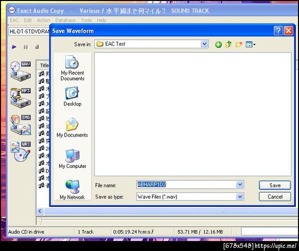Click the track list horizontal scrollbar
The height and width of the screenshot is (251, 299).
(170, 211)
